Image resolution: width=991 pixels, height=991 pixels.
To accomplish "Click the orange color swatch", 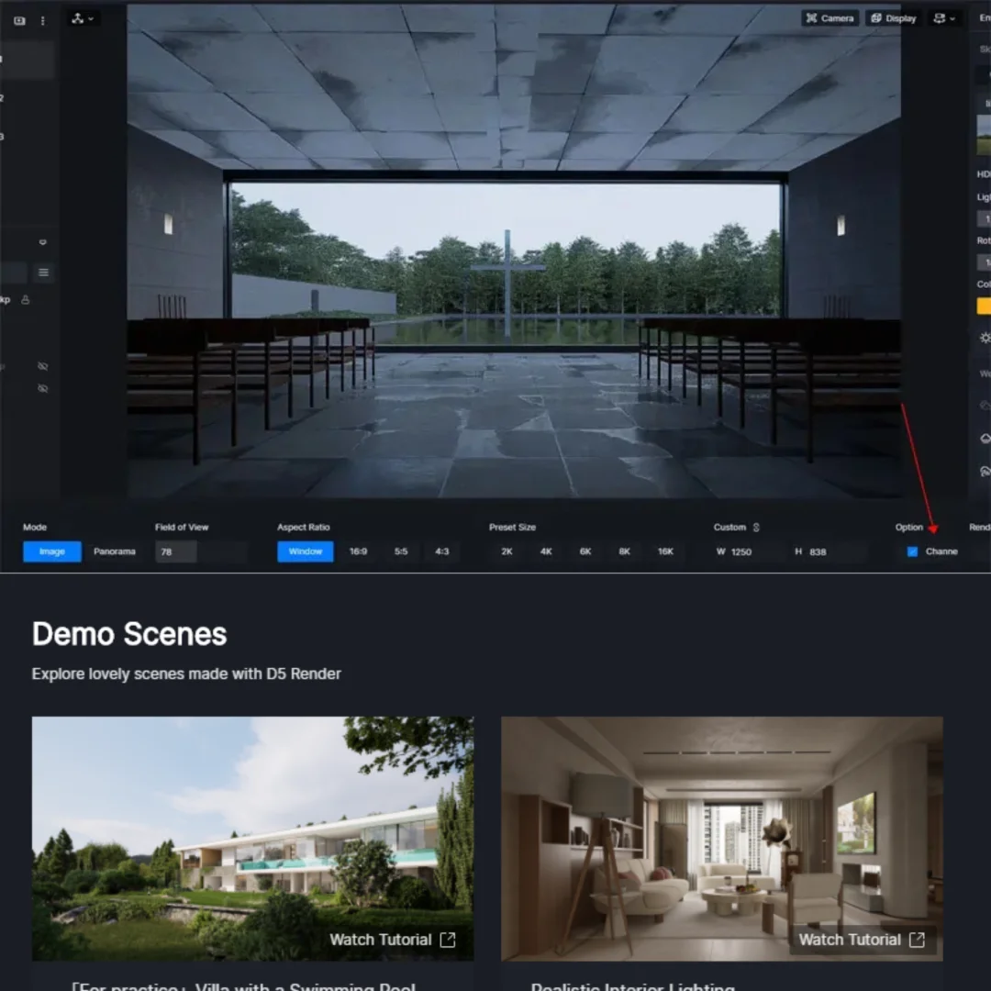I will (984, 306).
